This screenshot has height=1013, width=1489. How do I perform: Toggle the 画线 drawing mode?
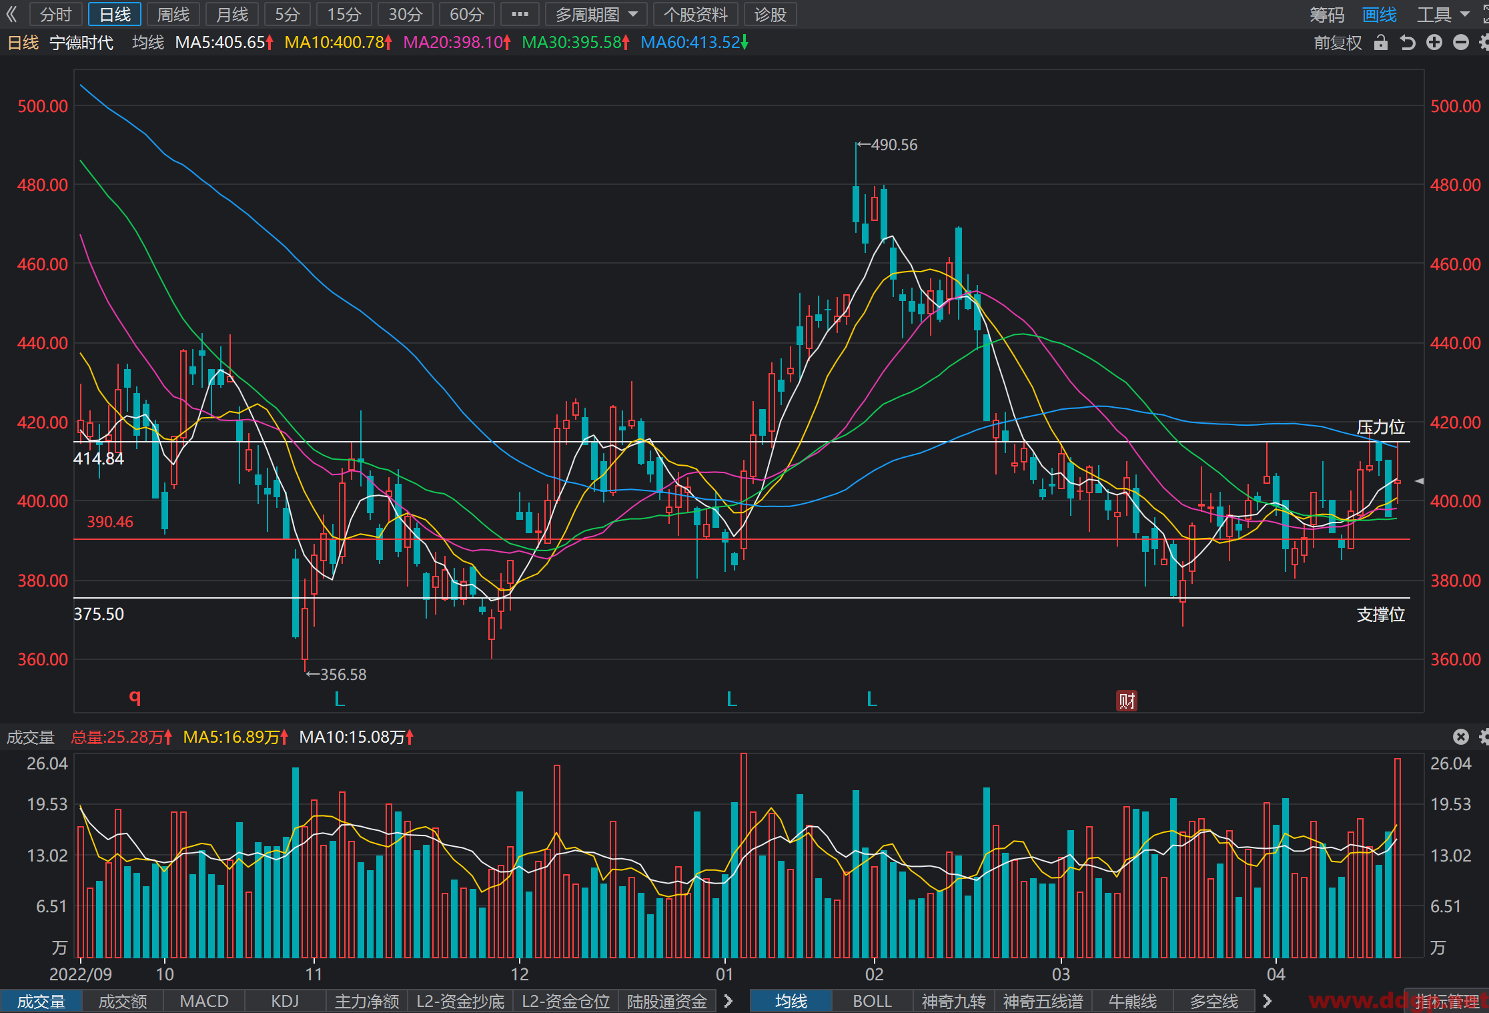tap(1380, 15)
